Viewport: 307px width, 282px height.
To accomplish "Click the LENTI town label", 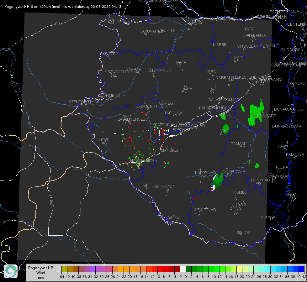I will click(x=104, y=140).
